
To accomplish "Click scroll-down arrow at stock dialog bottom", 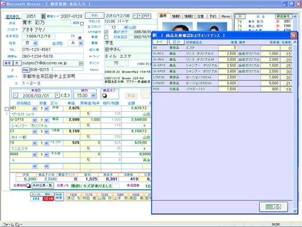I will 295,211.
